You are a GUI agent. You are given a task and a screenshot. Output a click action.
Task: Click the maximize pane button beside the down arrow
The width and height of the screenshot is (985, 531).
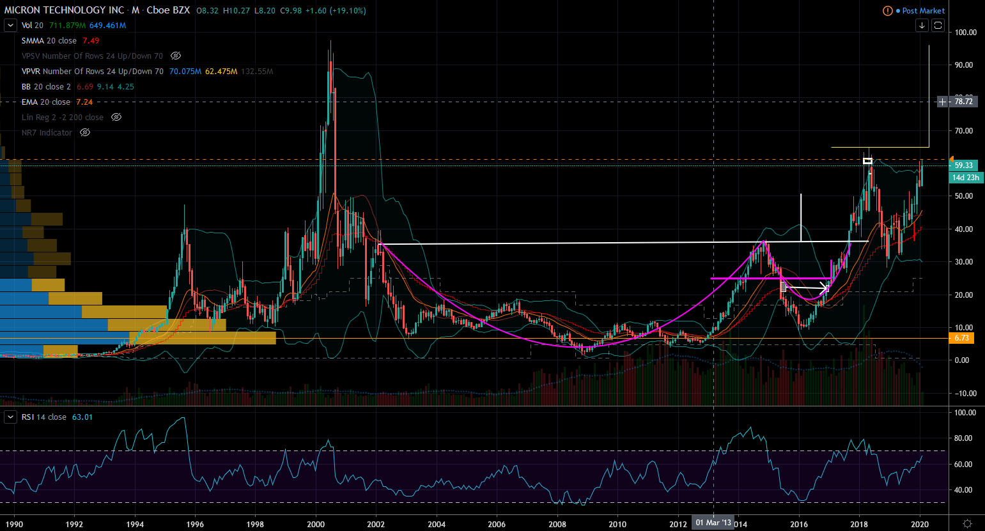click(938, 25)
